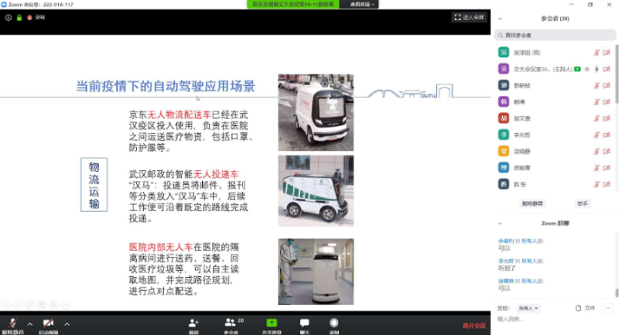619x335 pixels.
Task: Open audio options caret beside mute button
Action: 30,324
